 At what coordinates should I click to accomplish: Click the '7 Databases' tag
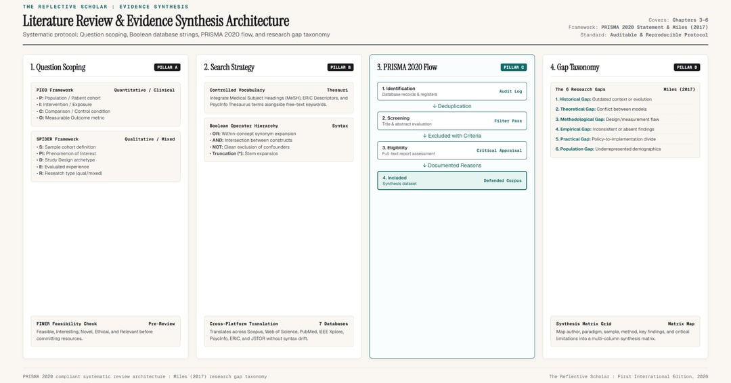333,324
